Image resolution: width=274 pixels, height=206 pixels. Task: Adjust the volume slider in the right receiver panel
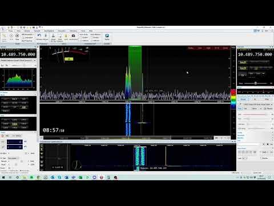(x=256, y=84)
